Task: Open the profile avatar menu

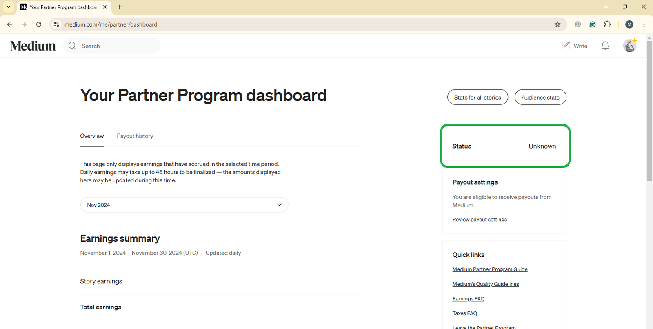Action: (630, 46)
